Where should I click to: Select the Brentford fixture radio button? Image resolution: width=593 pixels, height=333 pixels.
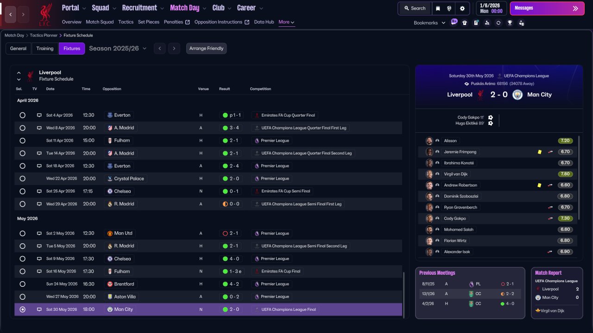22,284
